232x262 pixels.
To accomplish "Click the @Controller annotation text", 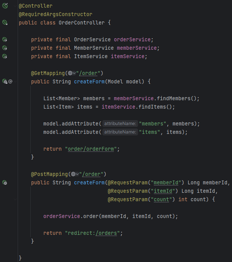I will [x=36, y=6].
